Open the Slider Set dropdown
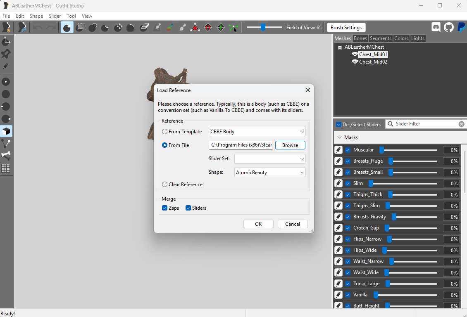Screen dimensions: 467x317 (x=270, y=159)
